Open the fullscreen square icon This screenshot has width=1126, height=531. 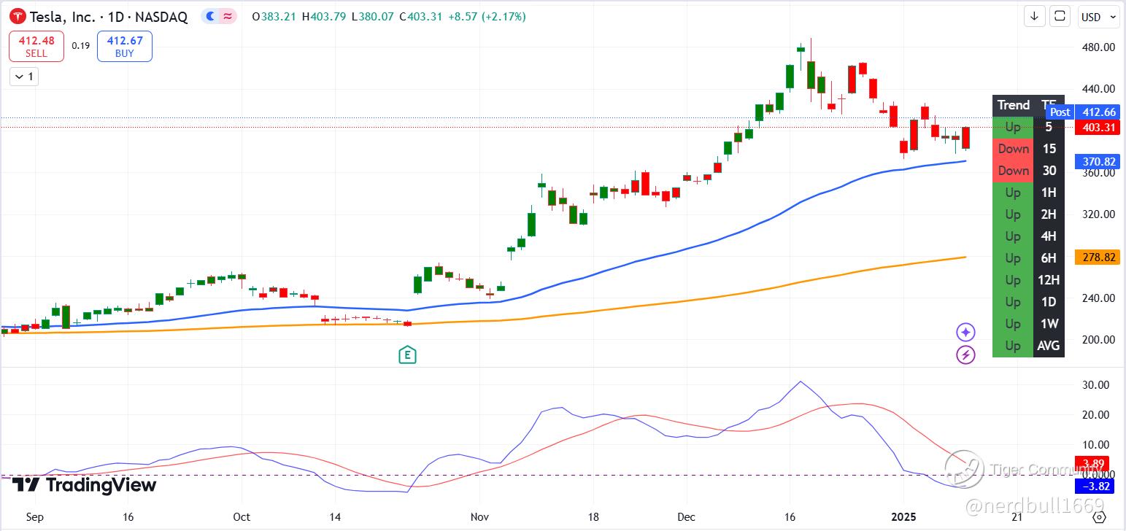pos(1060,16)
